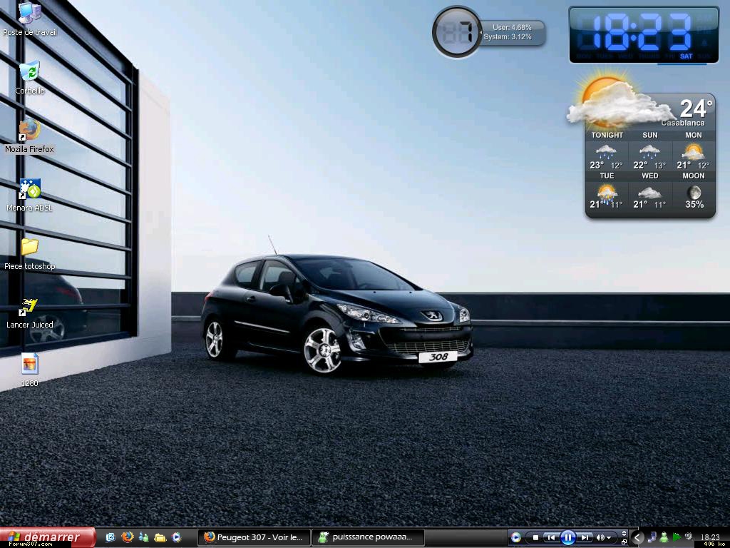Image resolution: width=730 pixels, height=548 pixels.
Task: Mute the media player speaker icon
Action: click(x=600, y=538)
